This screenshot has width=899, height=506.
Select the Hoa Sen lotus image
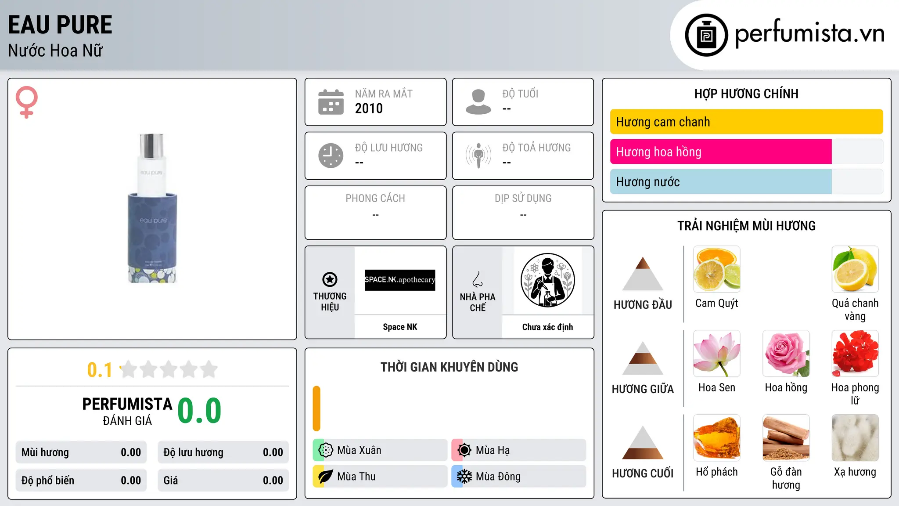pyautogui.click(x=717, y=354)
